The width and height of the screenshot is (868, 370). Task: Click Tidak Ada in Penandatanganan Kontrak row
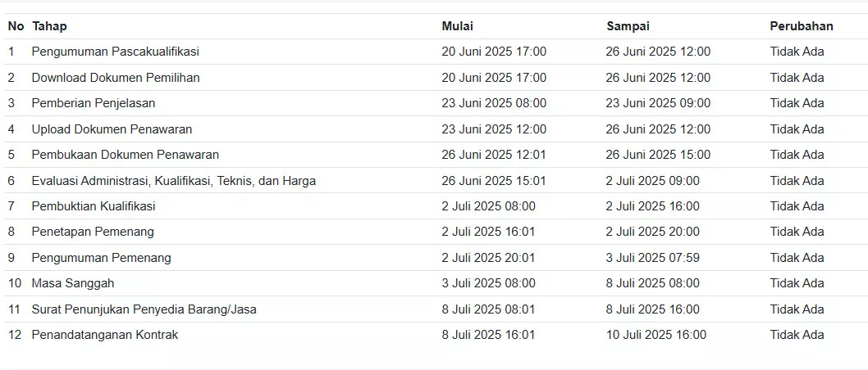click(x=797, y=335)
